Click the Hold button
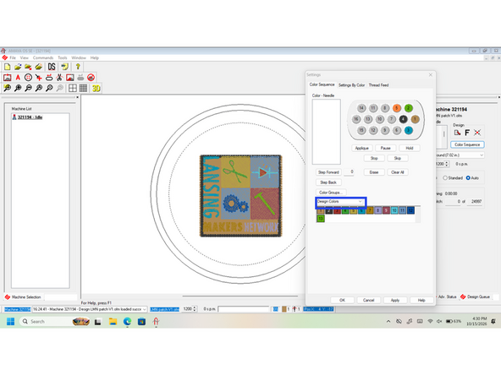The height and width of the screenshot is (375, 501). tap(410, 148)
